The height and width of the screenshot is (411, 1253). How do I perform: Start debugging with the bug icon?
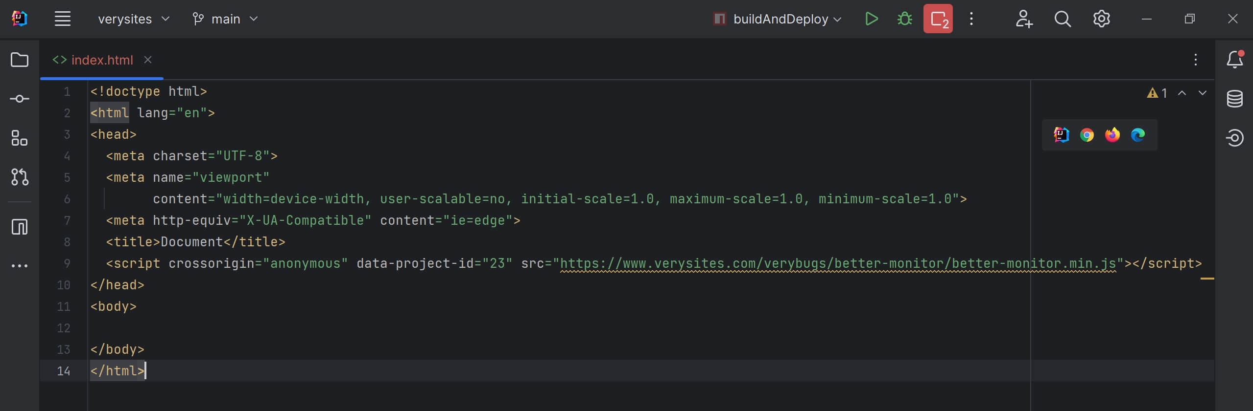905,19
